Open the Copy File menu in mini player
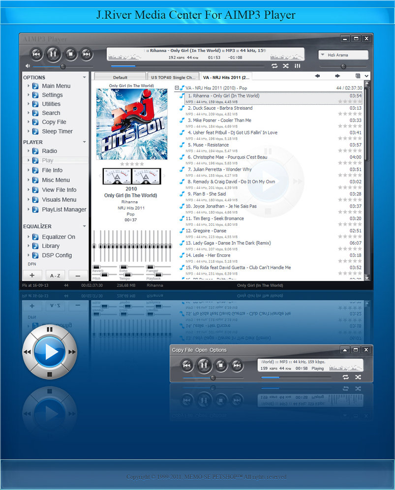 pyautogui.click(x=182, y=350)
